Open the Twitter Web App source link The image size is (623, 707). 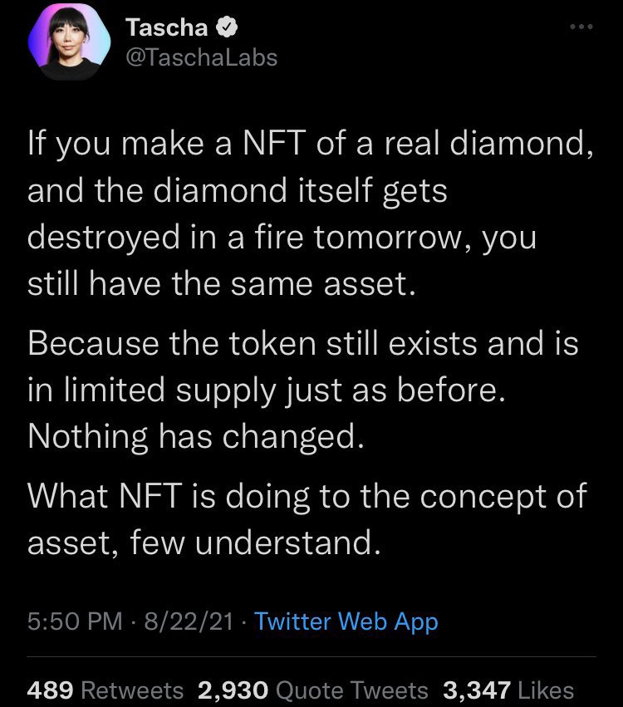tap(346, 621)
